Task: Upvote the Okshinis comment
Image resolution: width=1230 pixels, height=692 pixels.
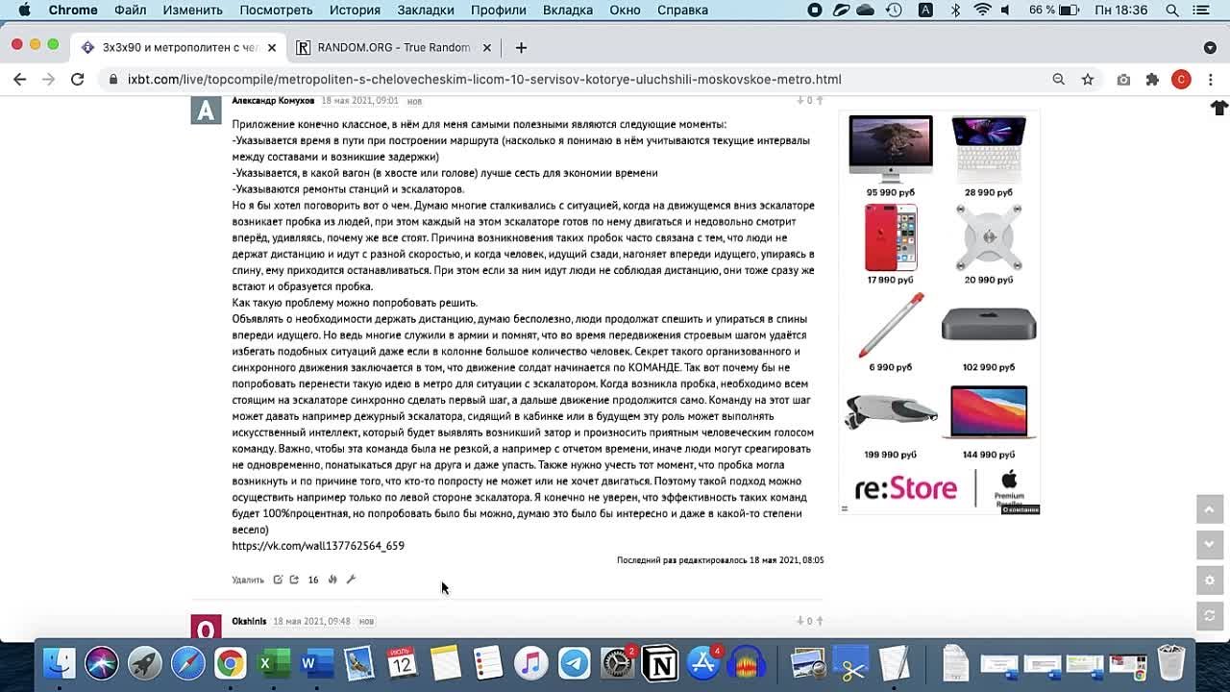Action: [x=820, y=621]
